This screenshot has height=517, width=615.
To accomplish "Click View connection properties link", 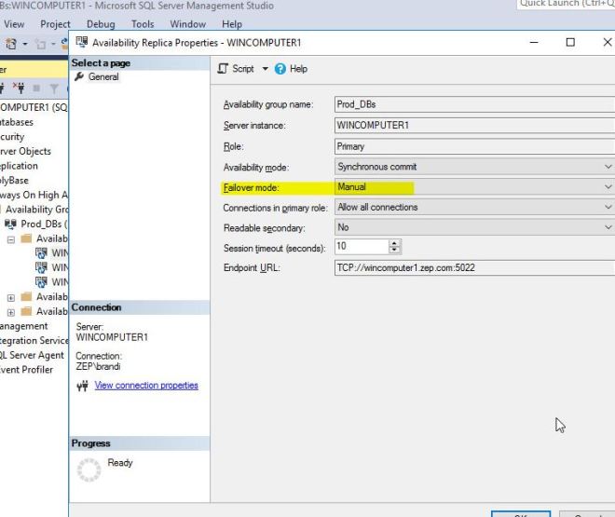I will tap(146, 386).
